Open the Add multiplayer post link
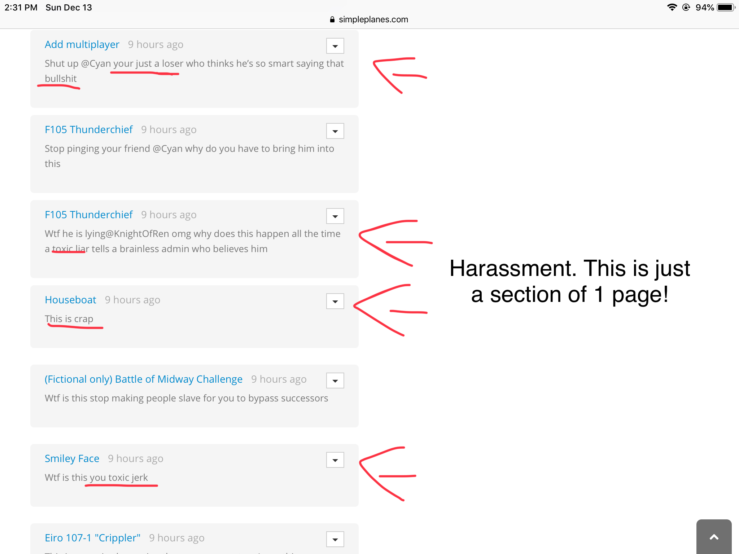This screenshot has width=739, height=554. click(82, 44)
